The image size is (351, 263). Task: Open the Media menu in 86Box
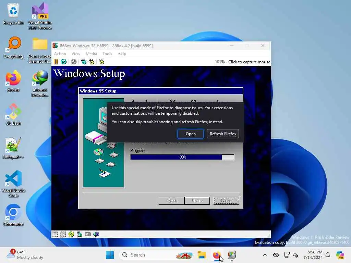tap(91, 54)
